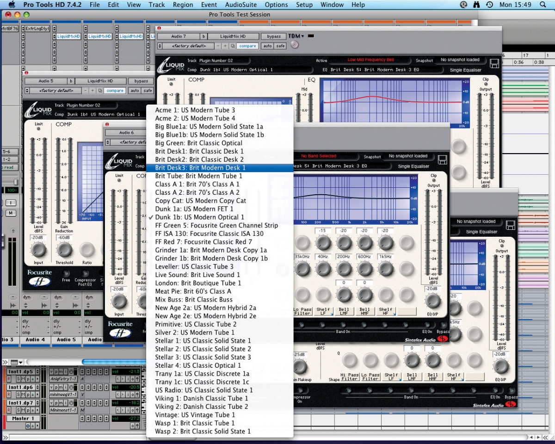Enable automation safe in Audio 5 plug-in window
The width and height of the screenshot is (555, 444).
148,91
